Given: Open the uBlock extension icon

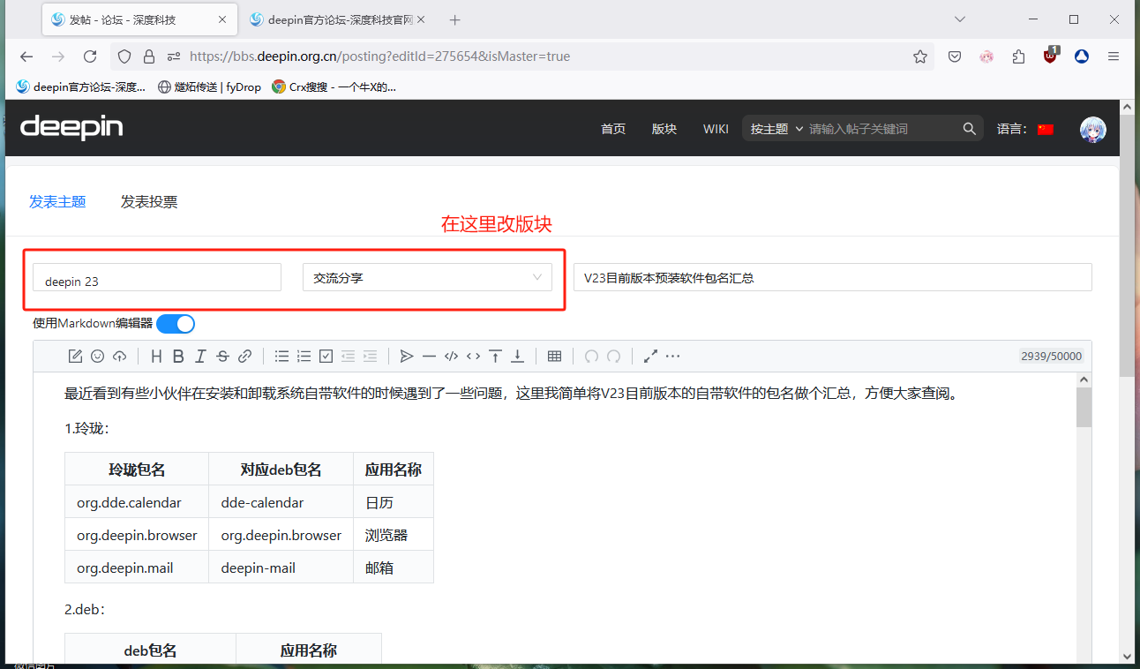Looking at the screenshot, I should tap(1050, 56).
